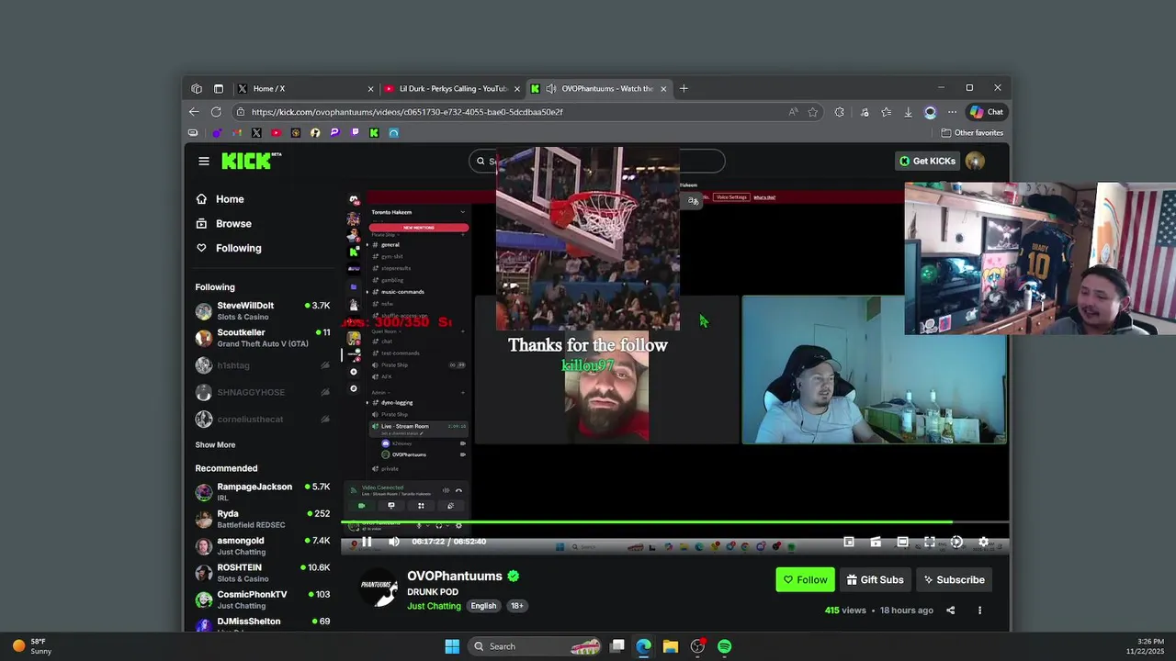Seek along the green video progress bar
Screen dimensions: 1176x661
click(x=675, y=522)
